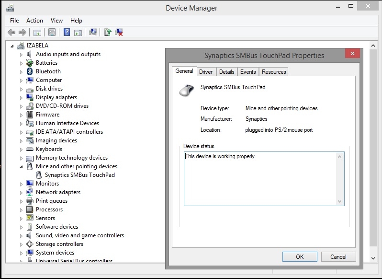Select the Print queues tree label
Screen dimensions: 382x279
coord(52,201)
